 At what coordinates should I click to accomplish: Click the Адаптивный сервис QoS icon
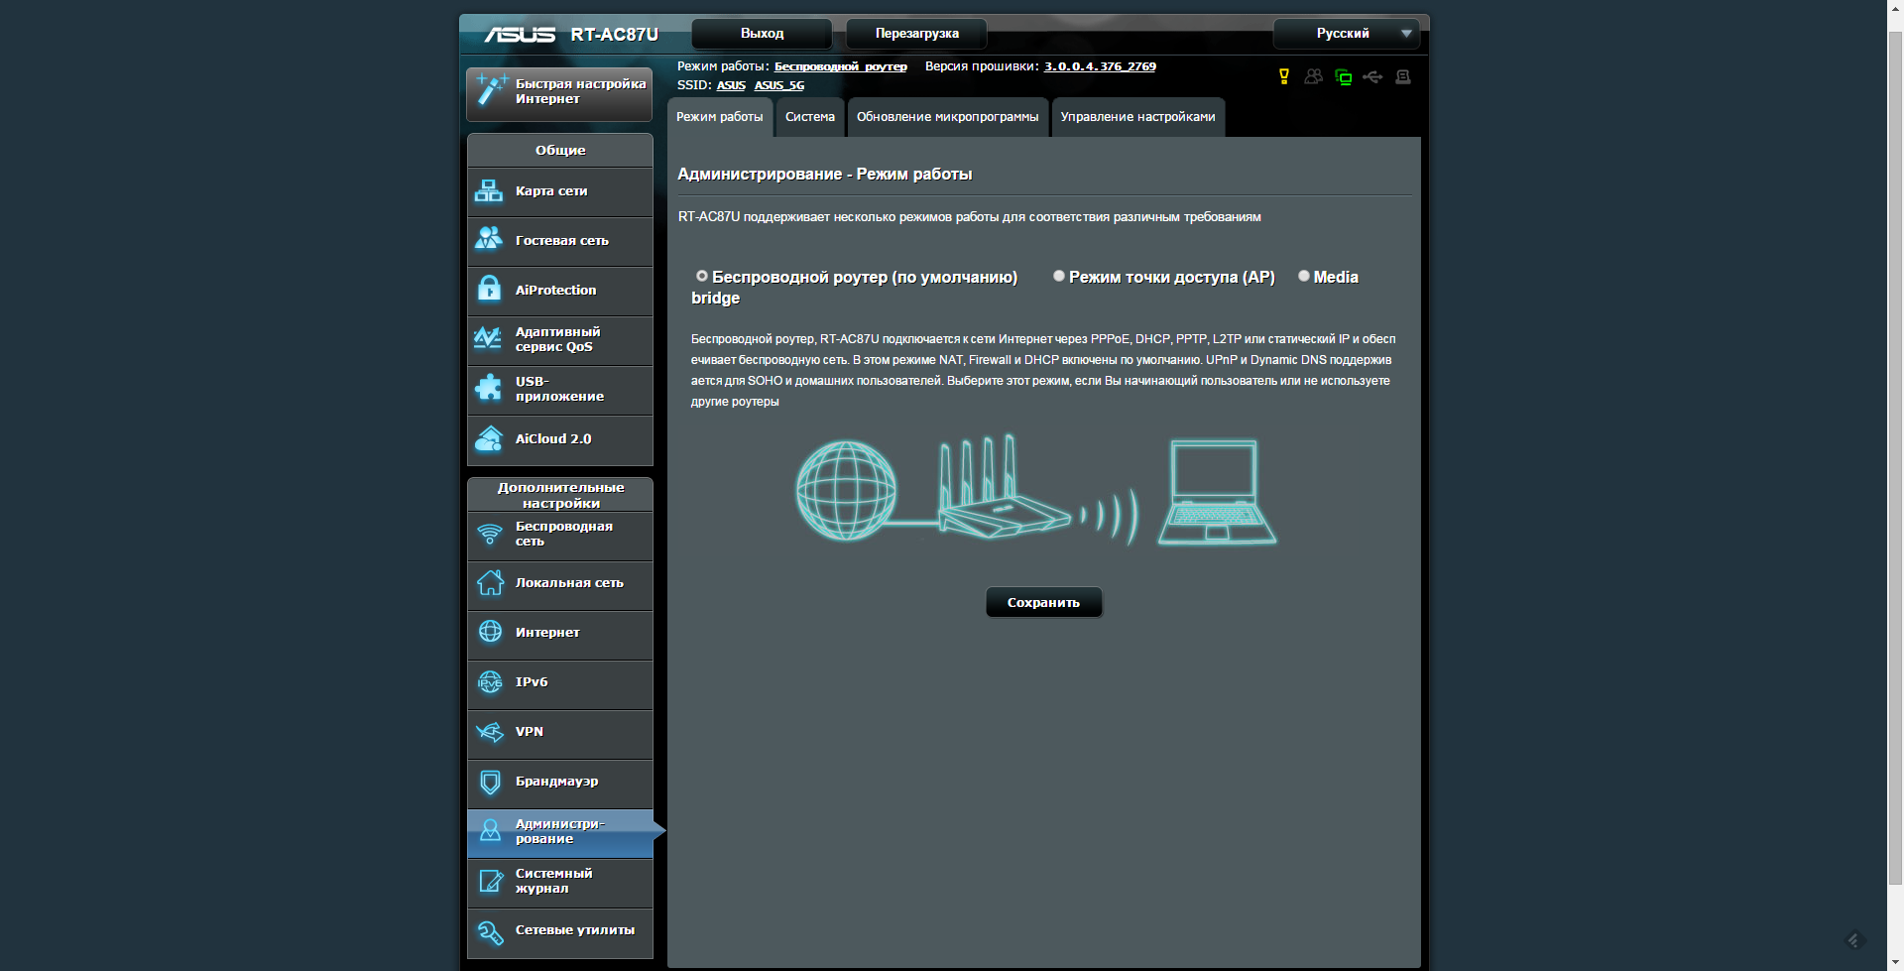pyautogui.click(x=488, y=338)
